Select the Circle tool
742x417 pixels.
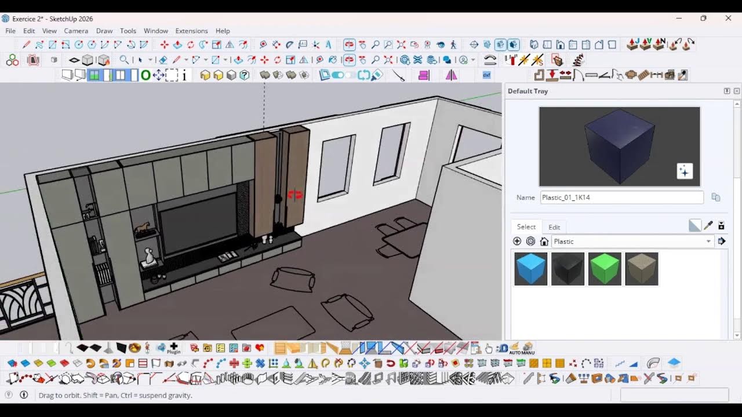coord(78,45)
